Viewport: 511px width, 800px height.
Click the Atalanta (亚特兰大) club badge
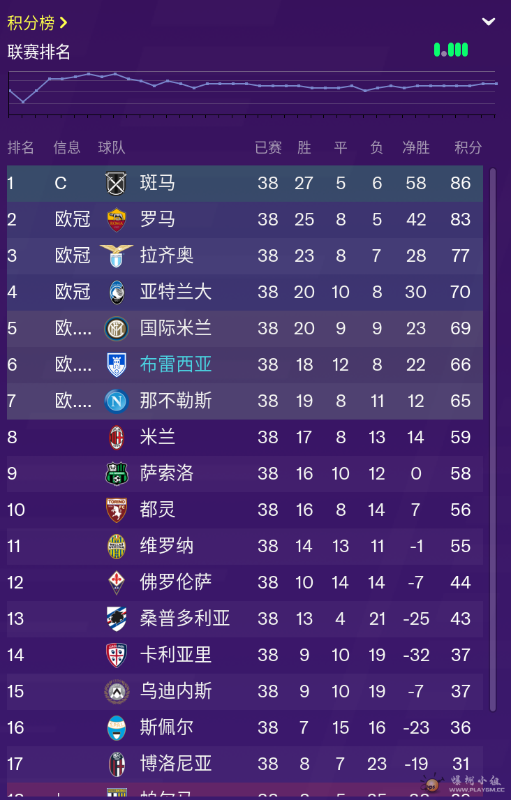pyautogui.click(x=116, y=292)
